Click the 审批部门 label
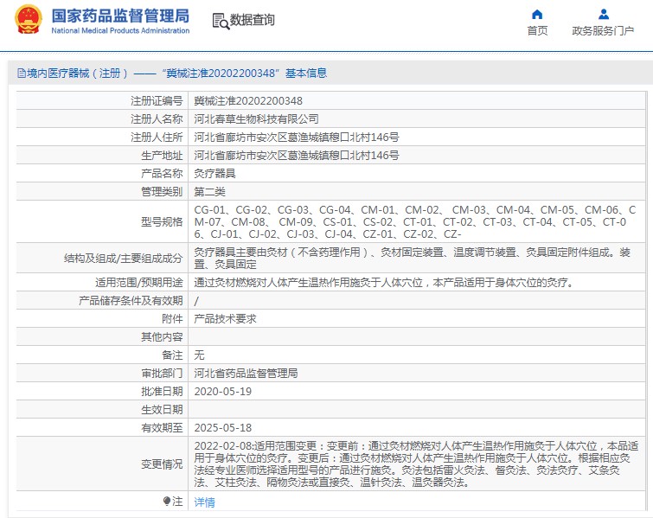The width and height of the screenshot is (653, 518). [162, 373]
